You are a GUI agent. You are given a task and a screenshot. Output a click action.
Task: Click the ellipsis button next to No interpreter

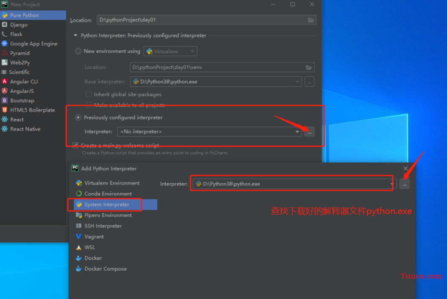[x=310, y=132]
